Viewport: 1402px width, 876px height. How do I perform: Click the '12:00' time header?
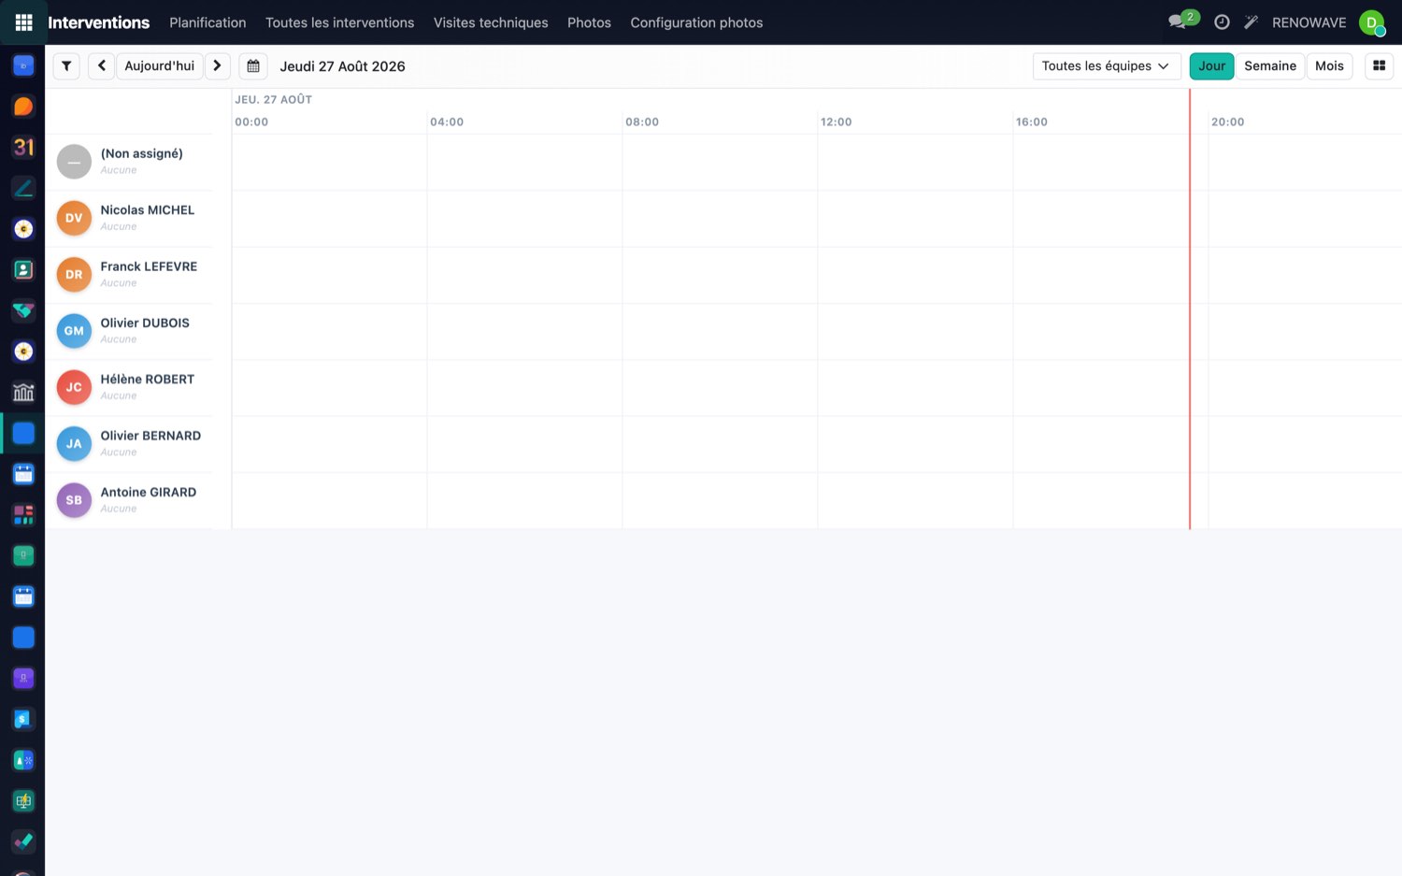(x=837, y=122)
